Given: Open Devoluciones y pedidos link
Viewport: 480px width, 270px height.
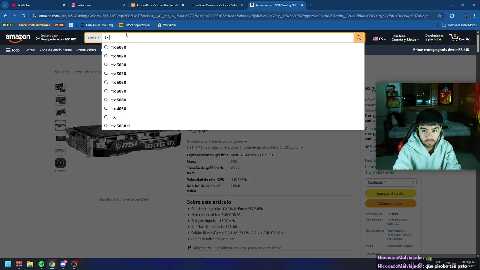Looking at the screenshot, I should point(434,37).
